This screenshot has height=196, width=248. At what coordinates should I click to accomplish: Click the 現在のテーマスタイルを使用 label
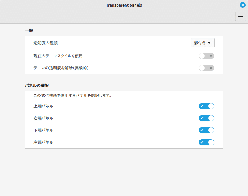pos(58,56)
